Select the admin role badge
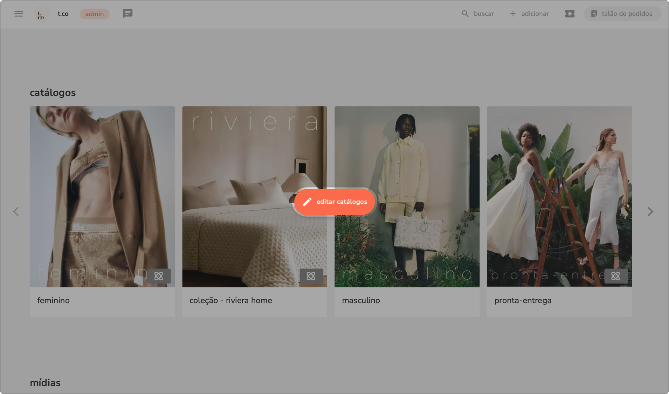Screen dimensions: 669x394 point(94,14)
